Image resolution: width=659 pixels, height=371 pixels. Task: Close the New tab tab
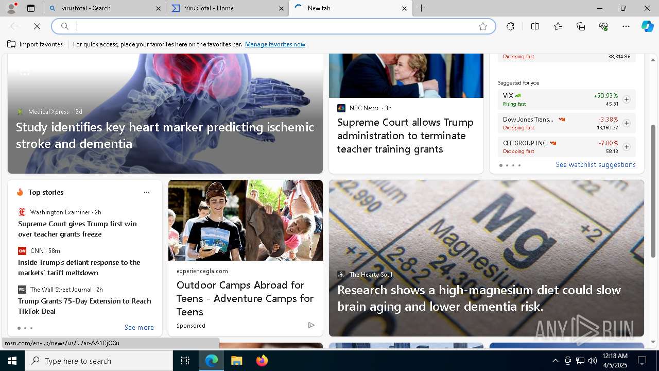click(404, 8)
